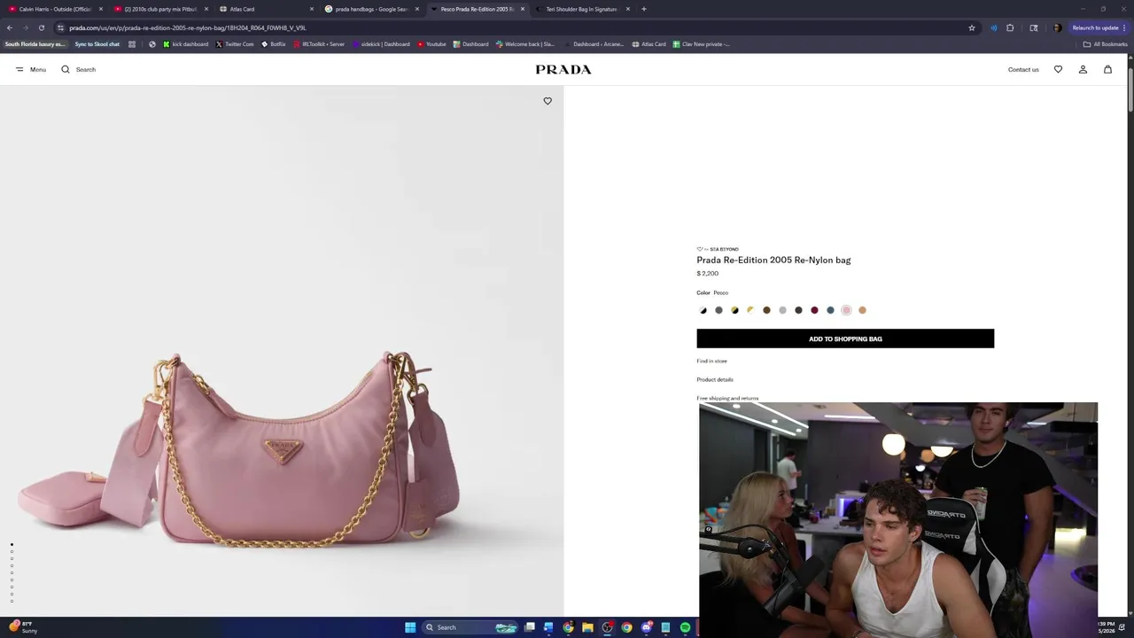Switch to Teri Shoulder Bag tab
1134x638 pixels.
pyautogui.click(x=582, y=9)
